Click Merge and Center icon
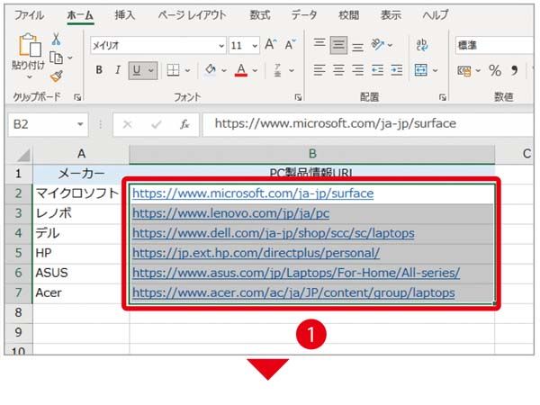540x405 pixels. 421,70
